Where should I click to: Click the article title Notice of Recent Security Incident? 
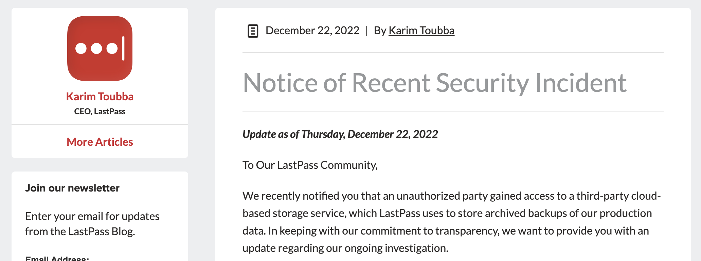pyautogui.click(x=434, y=82)
